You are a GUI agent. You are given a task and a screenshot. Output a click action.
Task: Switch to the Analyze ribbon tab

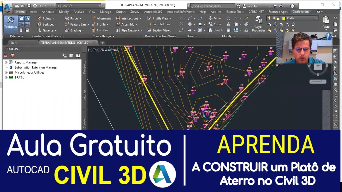click(x=79, y=12)
